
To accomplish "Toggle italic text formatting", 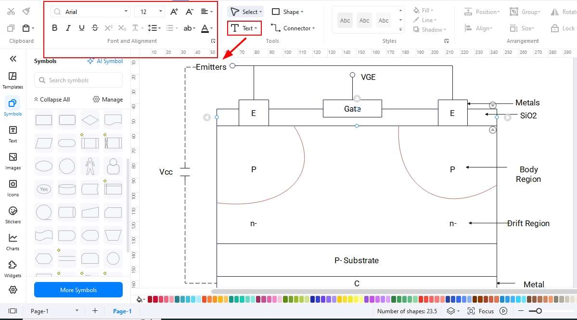I will click(x=67, y=28).
